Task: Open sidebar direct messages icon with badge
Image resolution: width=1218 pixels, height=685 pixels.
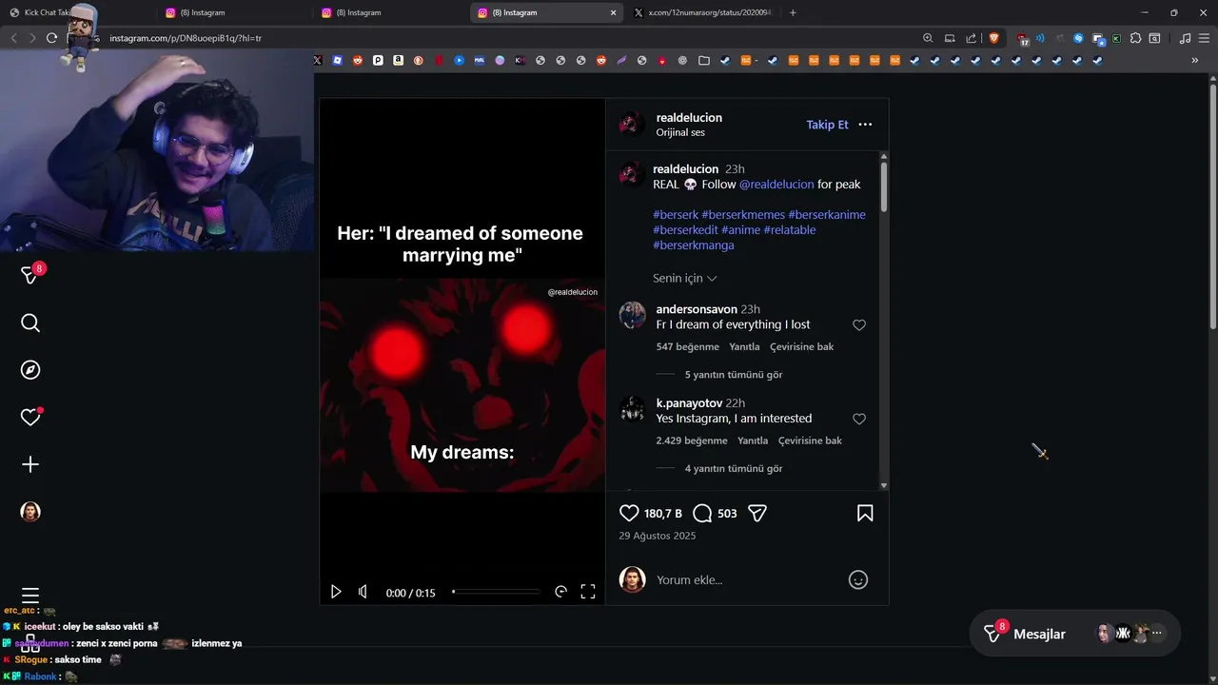Action: [x=30, y=274]
